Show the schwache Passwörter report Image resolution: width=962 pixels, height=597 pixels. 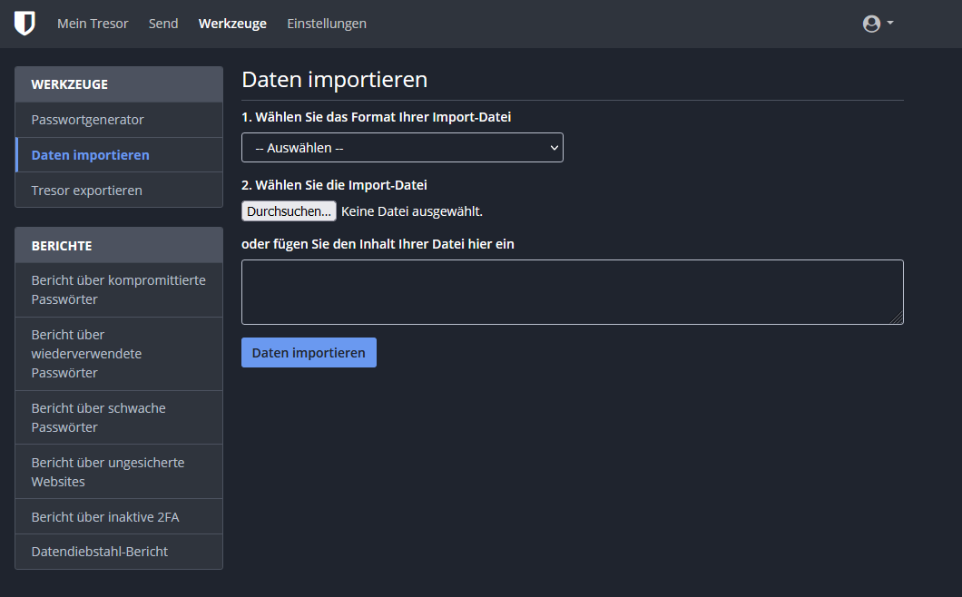[x=98, y=417]
